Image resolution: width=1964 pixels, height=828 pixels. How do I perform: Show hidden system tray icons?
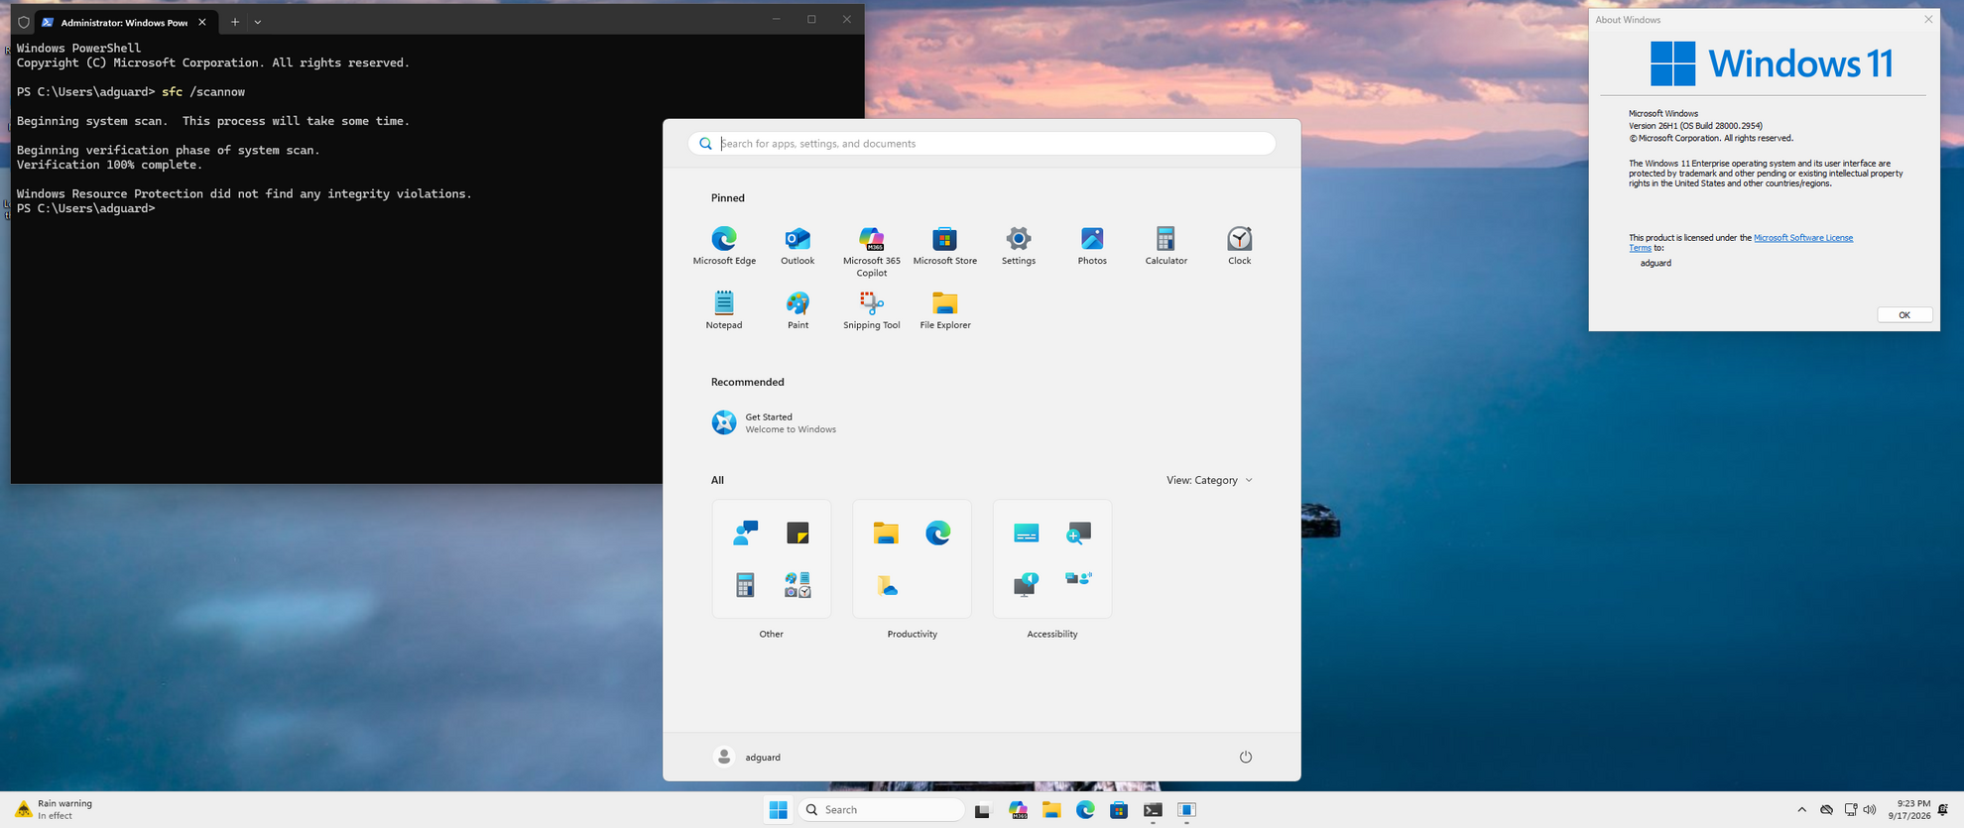[1801, 810]
